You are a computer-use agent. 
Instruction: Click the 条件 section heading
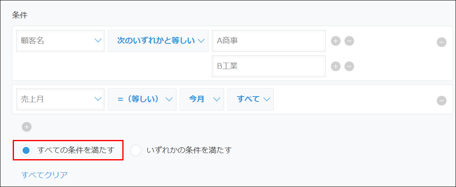tap(20, 15)
